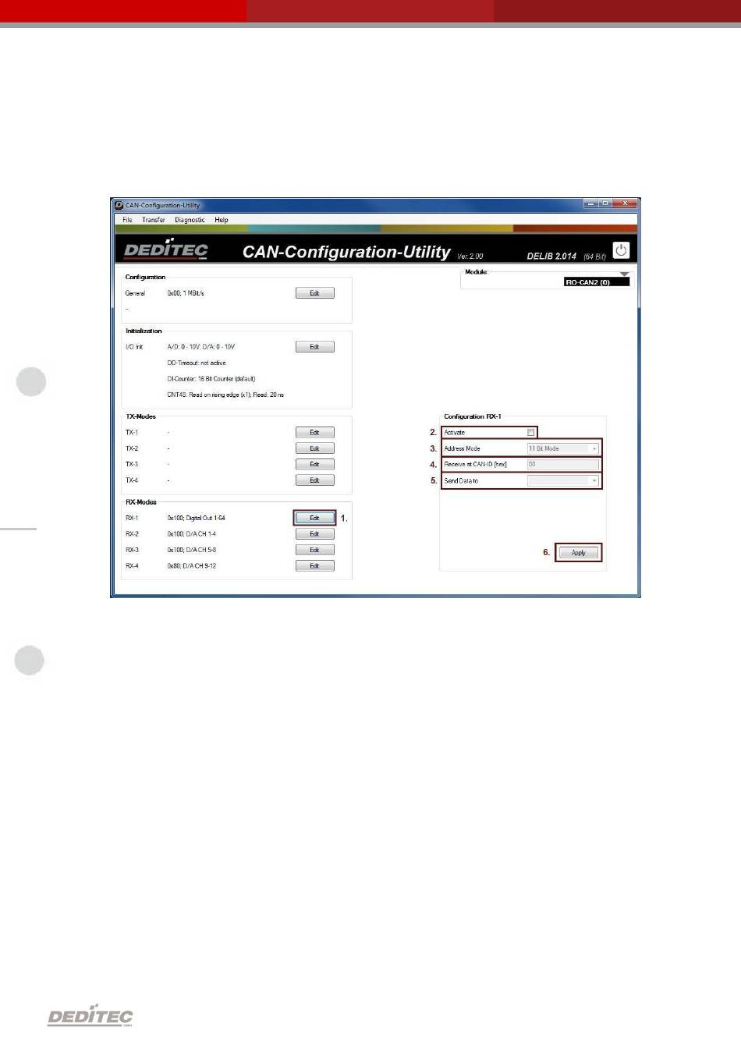The image size is (741, 1048).
Task: Click the "0x100; D/A CH 1-4" value
Action: (192, 534)
